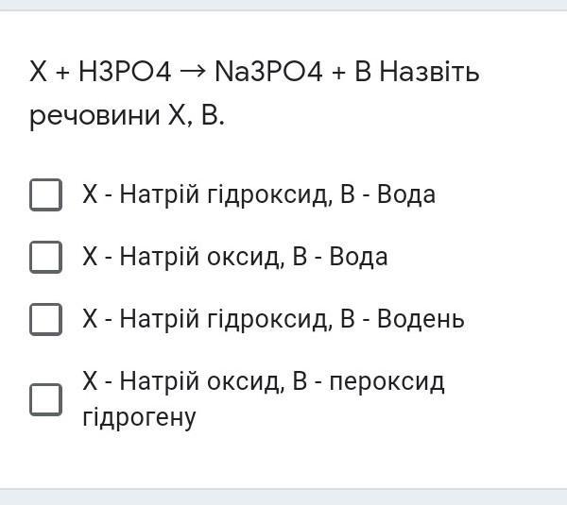Click the word "Вода" in the second option
Screen dimensions: 567x505
pos(358,257)
